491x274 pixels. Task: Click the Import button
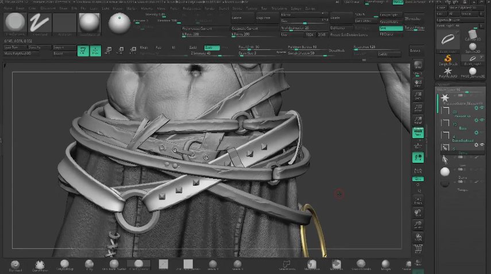[x=64, y=48]
